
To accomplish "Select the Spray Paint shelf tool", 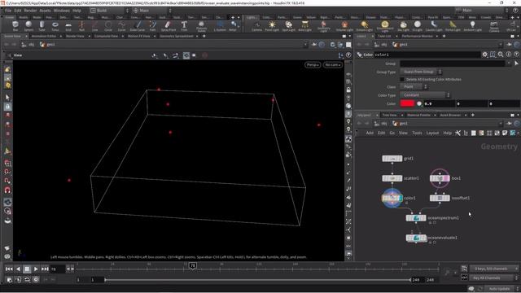I will point(169,25).
